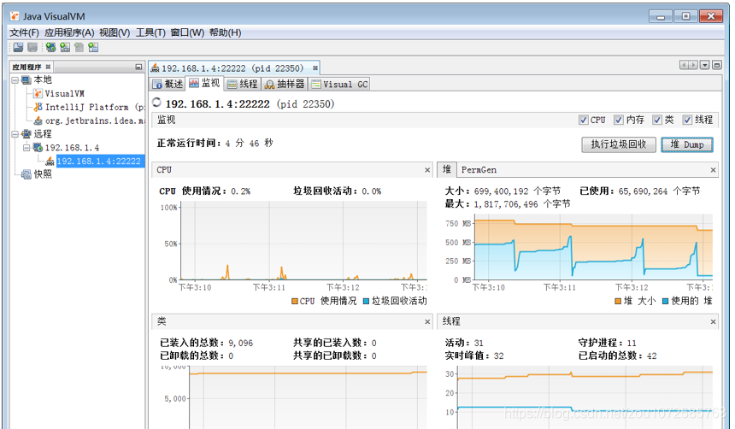This screenshot has width=735, height=429.
Task: Open the Visual GC tab
Action: coord(339,84)
